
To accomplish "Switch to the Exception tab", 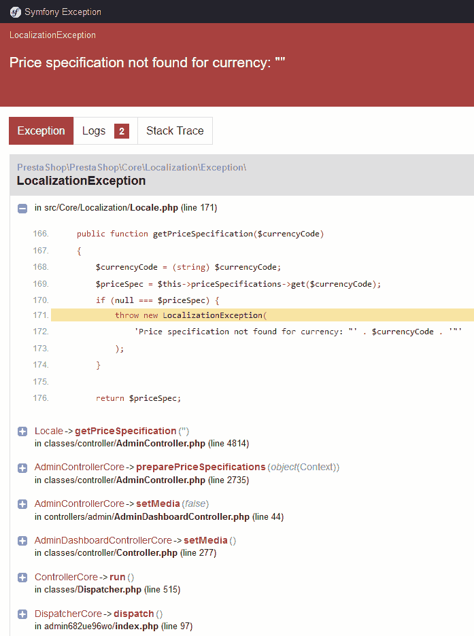I will 41,130.
